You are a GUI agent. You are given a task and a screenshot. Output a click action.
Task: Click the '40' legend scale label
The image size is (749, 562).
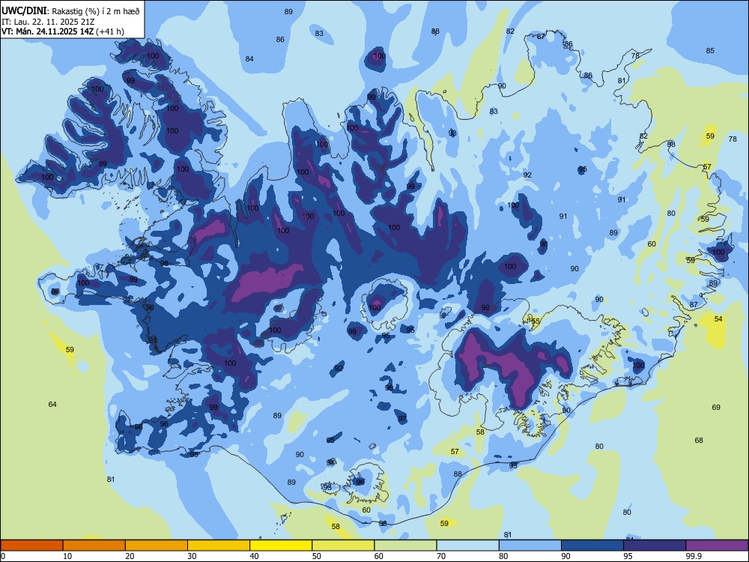[x=254, y=556]
